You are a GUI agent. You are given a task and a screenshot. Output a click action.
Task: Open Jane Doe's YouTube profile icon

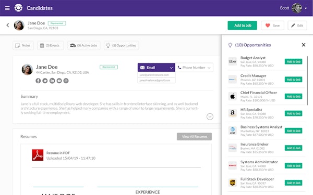click(x=59, y=81)
